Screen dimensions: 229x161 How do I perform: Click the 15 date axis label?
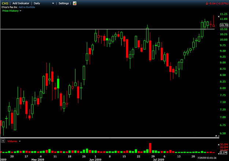tap(124, 156)
